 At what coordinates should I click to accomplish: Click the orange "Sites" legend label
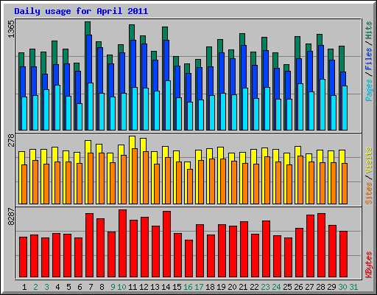tap(368, 193)
